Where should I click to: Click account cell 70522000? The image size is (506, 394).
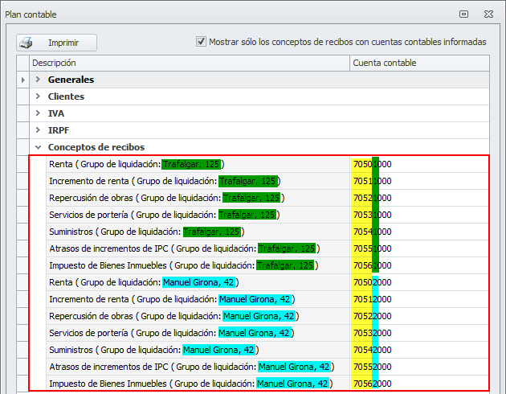click(x=419, y=316)
